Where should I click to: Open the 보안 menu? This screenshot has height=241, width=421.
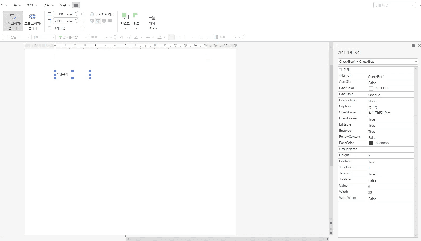(x=32, y=5)
